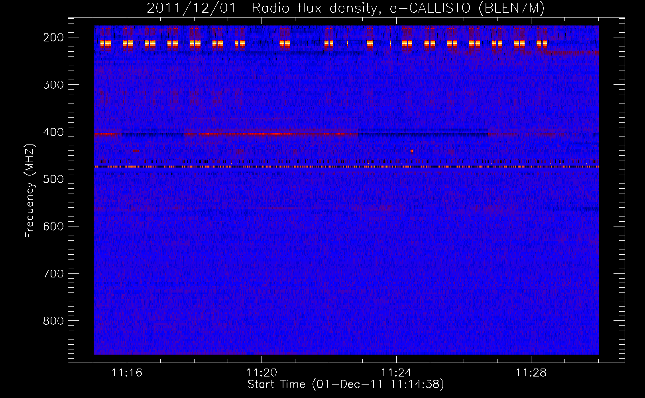The height and width of the screenshot is (398, 645).
Task: Click the 500 frequency tick label
Action: (53, 179)
